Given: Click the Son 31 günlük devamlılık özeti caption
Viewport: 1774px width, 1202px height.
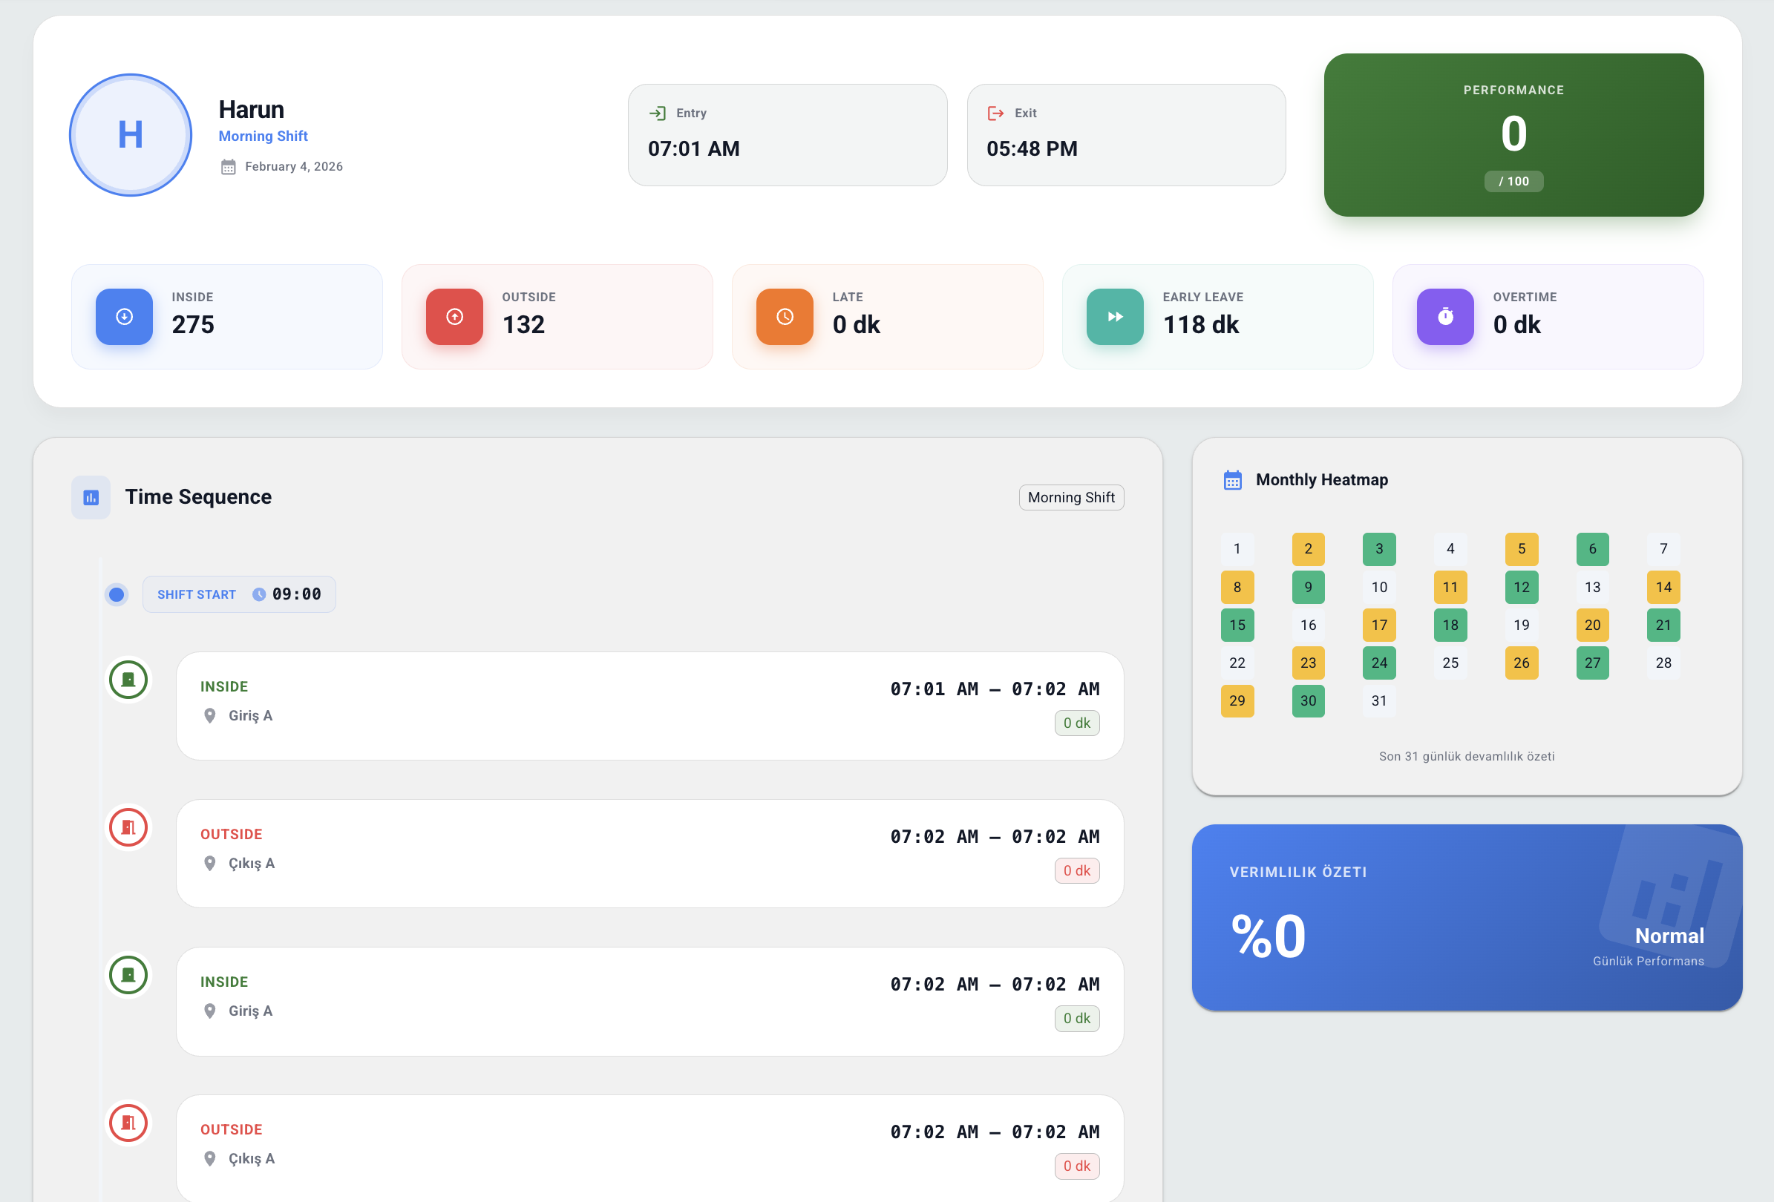Looking at the screenshot, I should click(1467, 756).
